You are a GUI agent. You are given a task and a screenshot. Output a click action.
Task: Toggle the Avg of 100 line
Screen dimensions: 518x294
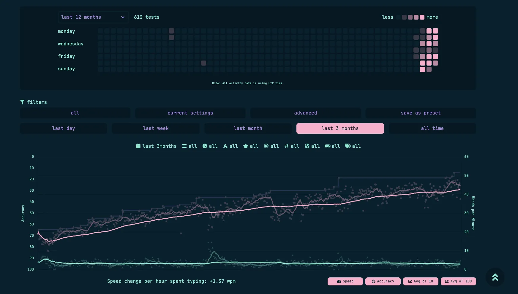click(458, 281)
